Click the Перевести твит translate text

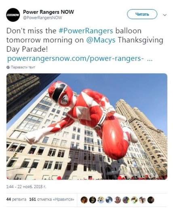point(23,67)
